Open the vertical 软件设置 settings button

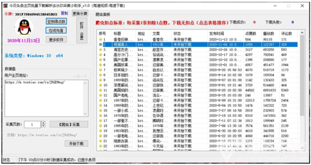pyautogui.click(x=82, y=31)
